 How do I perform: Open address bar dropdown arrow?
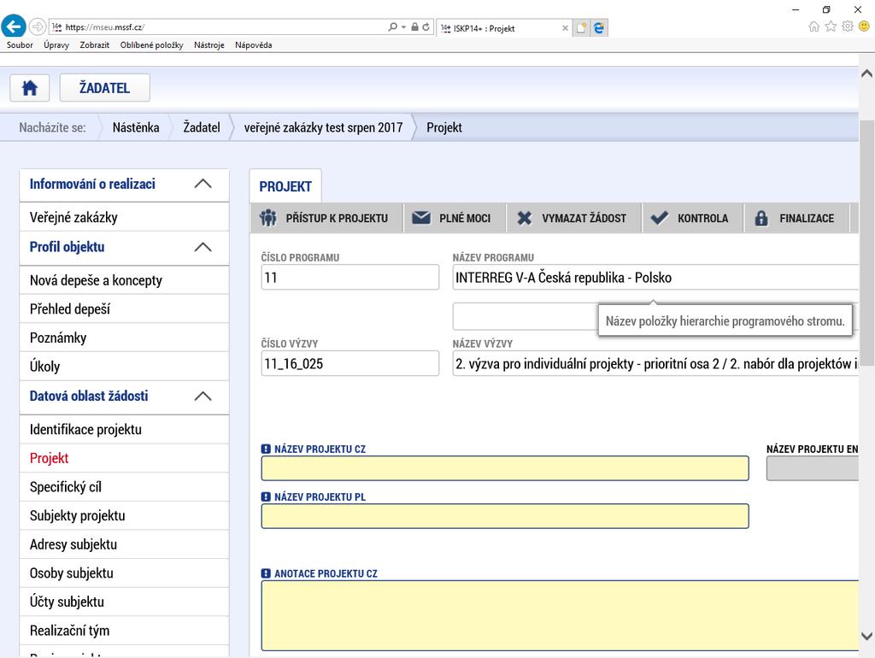[403, 26]
